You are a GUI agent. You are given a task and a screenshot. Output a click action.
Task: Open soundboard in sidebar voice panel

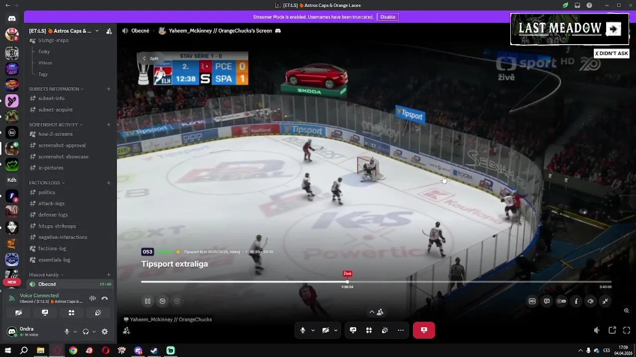click(x=98, y=313)
